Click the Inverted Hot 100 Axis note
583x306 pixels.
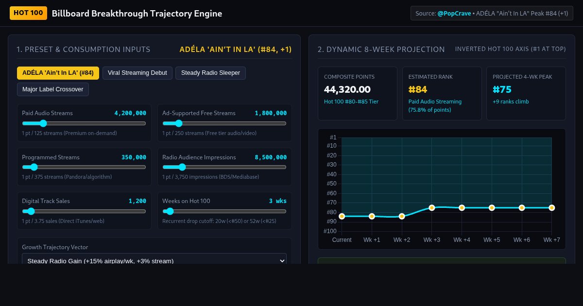click(511, 49)
